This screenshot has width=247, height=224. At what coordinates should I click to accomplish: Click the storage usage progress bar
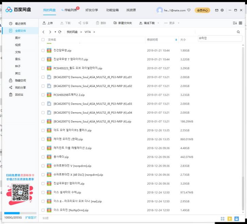pyautogui.click(x=20, y=213)
